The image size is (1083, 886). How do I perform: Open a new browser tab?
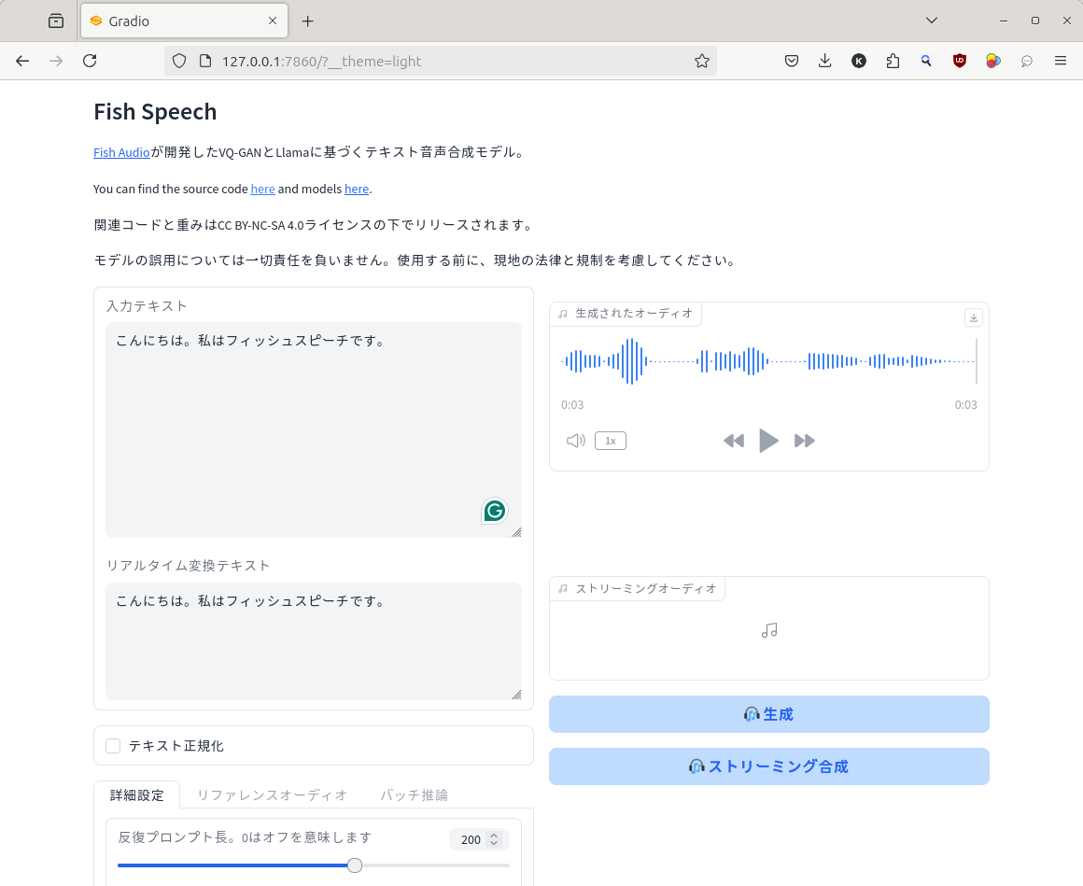point(308,21)
